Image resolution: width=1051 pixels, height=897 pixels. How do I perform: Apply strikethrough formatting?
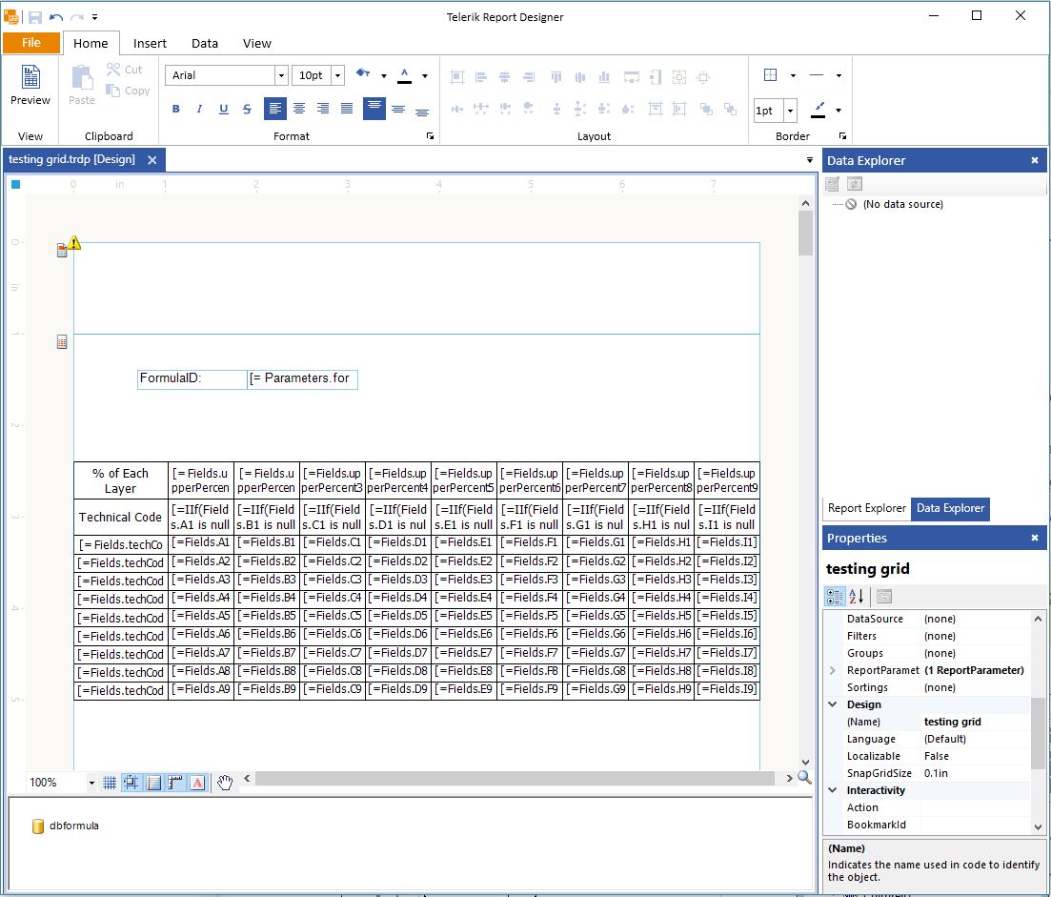[x=248, y=109]
